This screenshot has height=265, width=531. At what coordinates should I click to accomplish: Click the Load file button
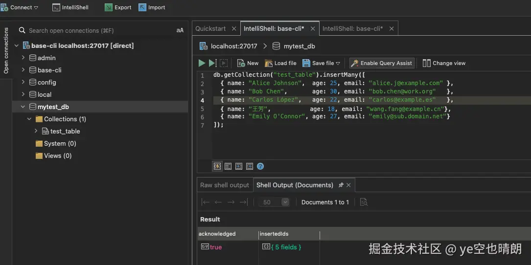(280, 63)
